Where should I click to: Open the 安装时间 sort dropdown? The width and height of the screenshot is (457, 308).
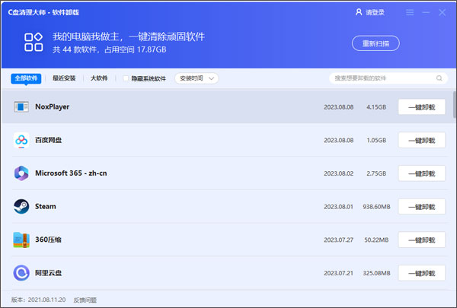click(197, 78)
